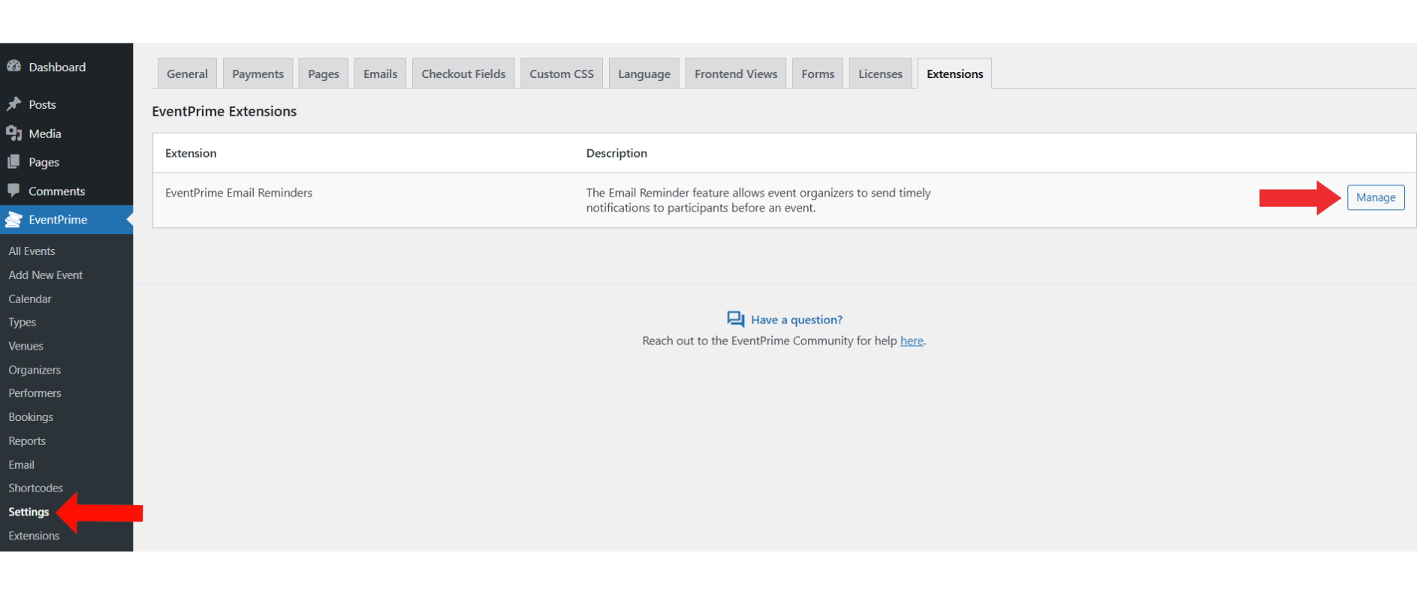The height and width of the screenshot is (595, 1417).
Task: Choose Add New Event submenu item
Action: click(x=46, y=275)
